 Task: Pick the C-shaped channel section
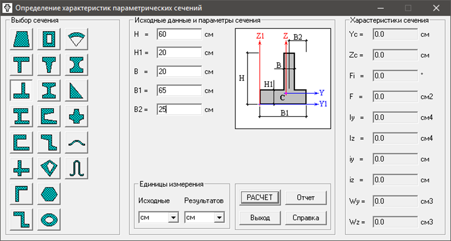point(21,142)
